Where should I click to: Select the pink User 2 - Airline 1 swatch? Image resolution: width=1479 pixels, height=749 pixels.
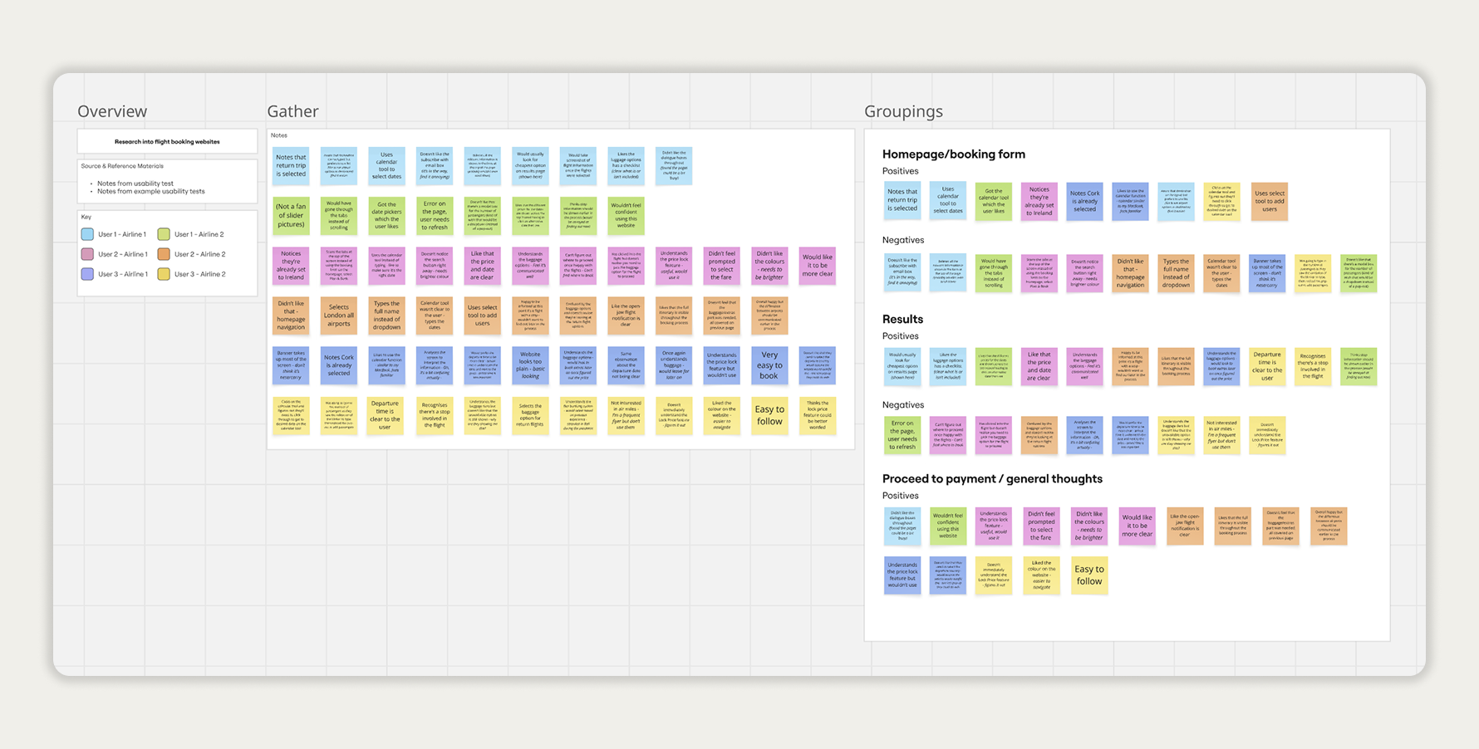(x=87, y=254)
